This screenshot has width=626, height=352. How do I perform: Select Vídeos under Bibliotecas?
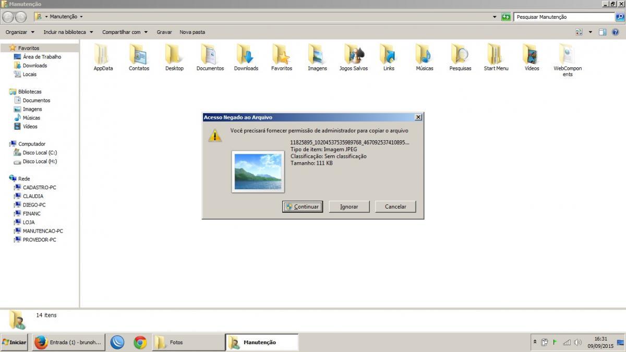click(x=30, y=127)
